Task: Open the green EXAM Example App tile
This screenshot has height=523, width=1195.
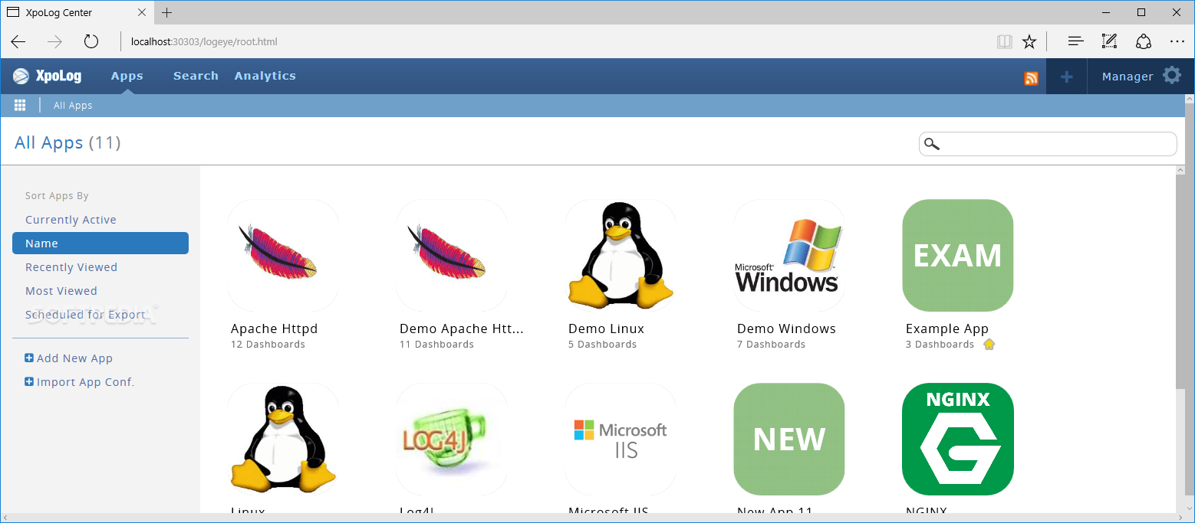Action: point(958,256)
